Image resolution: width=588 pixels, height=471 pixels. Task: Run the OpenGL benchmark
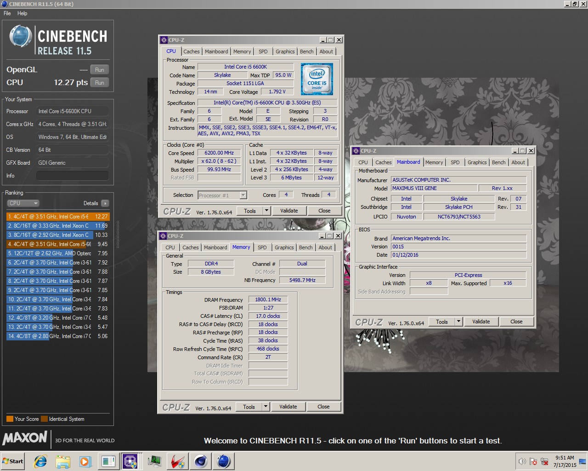coord(100,70)
